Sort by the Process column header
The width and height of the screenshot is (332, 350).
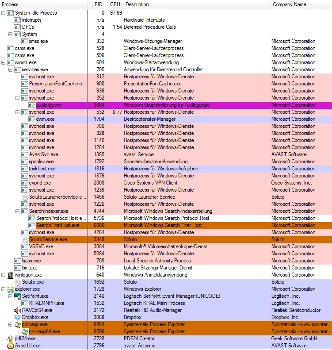(43, 4)
